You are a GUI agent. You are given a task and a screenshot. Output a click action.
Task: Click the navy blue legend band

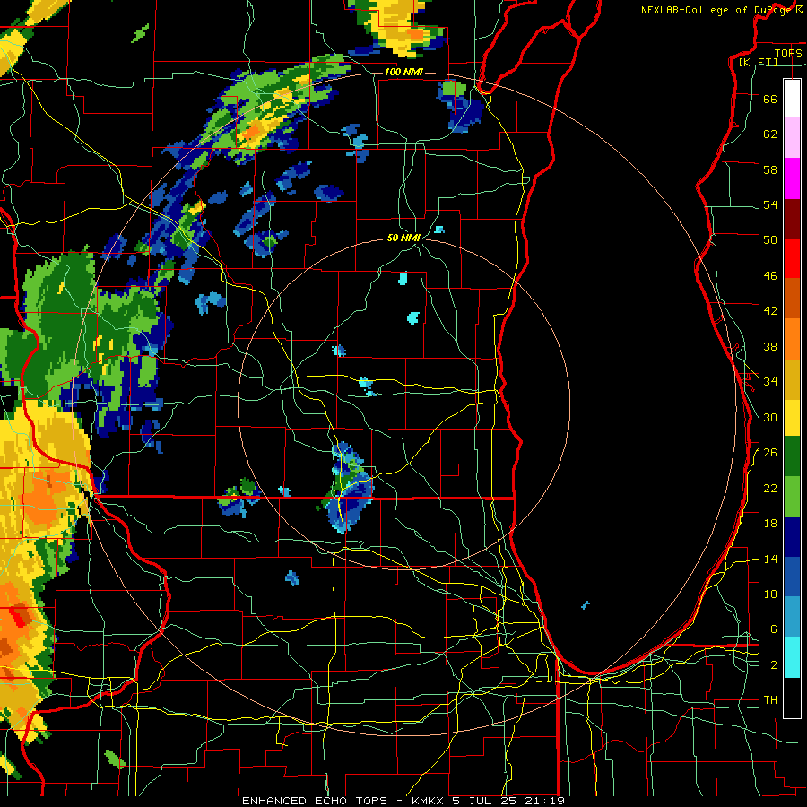click(x=792, y=537)
